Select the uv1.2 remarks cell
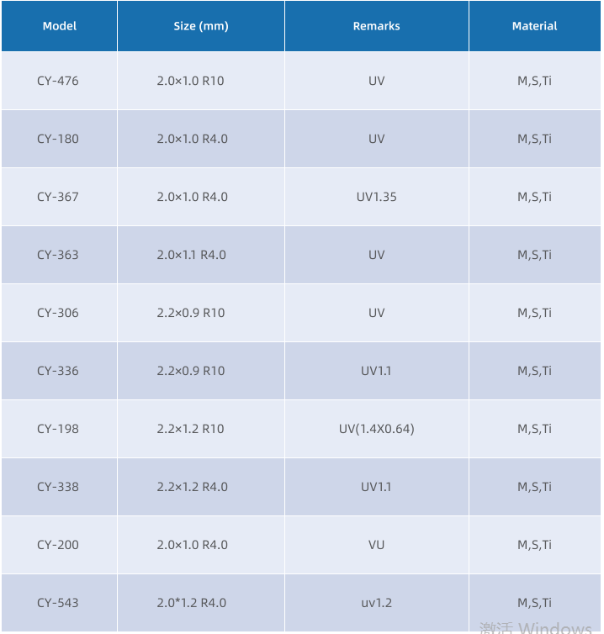Screen dimensions: 604x634 coord(376,603)
